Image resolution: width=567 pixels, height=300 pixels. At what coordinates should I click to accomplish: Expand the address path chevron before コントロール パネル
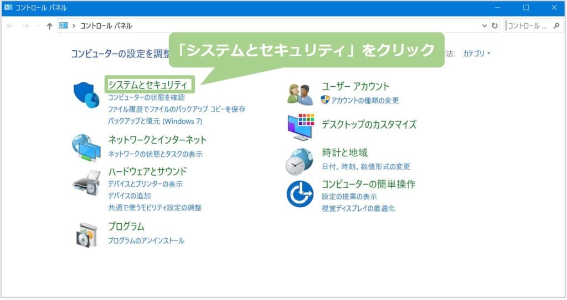click(74, 26)
